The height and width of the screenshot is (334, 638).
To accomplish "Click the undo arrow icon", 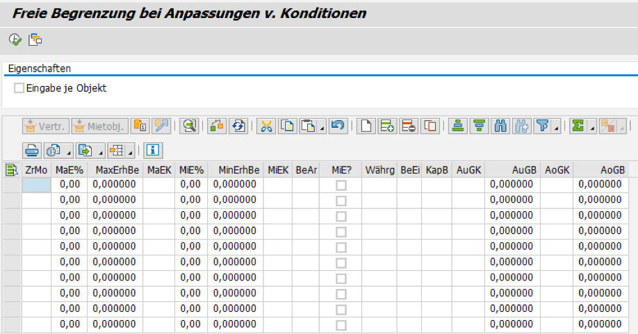I will coord(338,126).
